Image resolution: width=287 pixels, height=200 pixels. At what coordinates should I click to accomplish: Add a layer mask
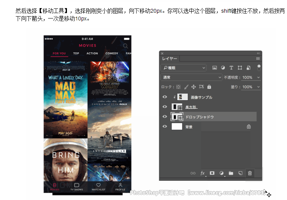pos(212,173)
